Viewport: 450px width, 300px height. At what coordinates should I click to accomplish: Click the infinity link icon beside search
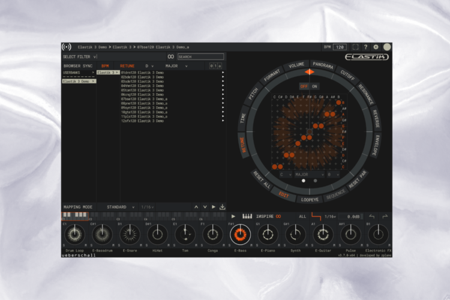click(x=170, y=56)
